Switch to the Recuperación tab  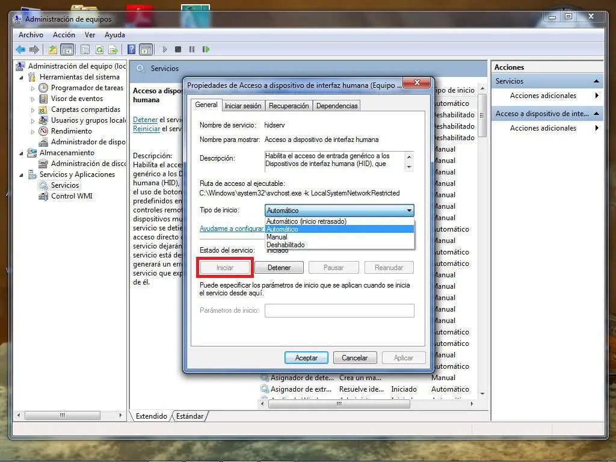[x=289, y=106]
